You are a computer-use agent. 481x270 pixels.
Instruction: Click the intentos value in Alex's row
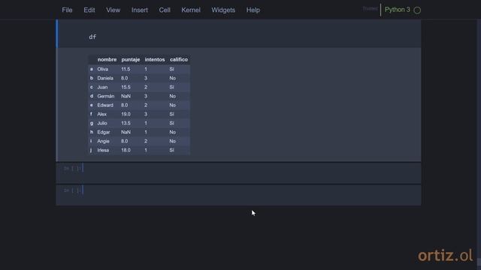[x=146, y=114]
